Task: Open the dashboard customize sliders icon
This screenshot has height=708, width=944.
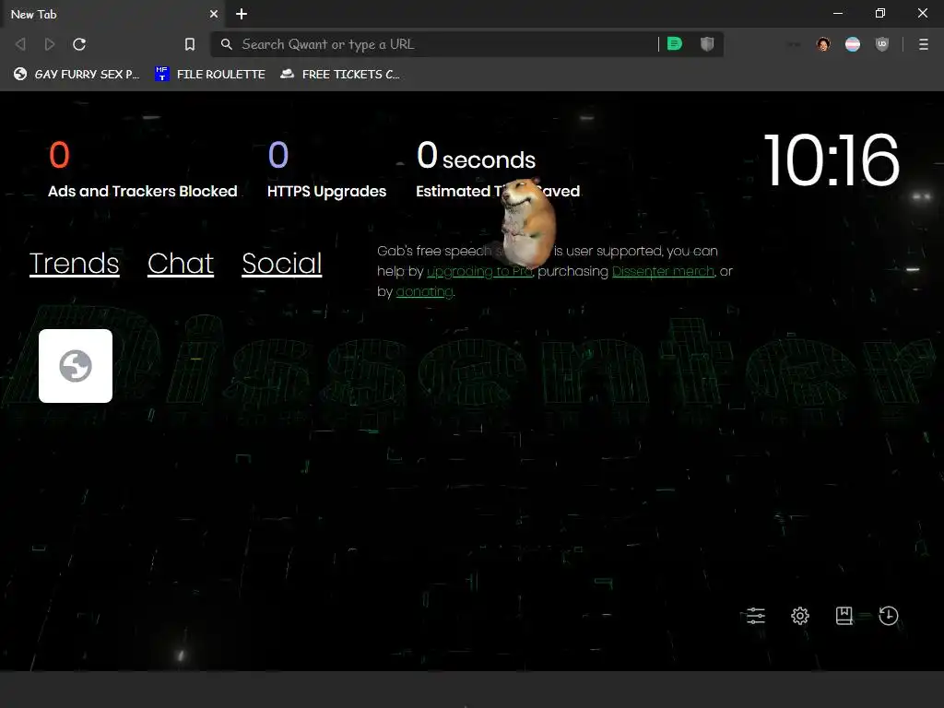Action: pos(756,615)
